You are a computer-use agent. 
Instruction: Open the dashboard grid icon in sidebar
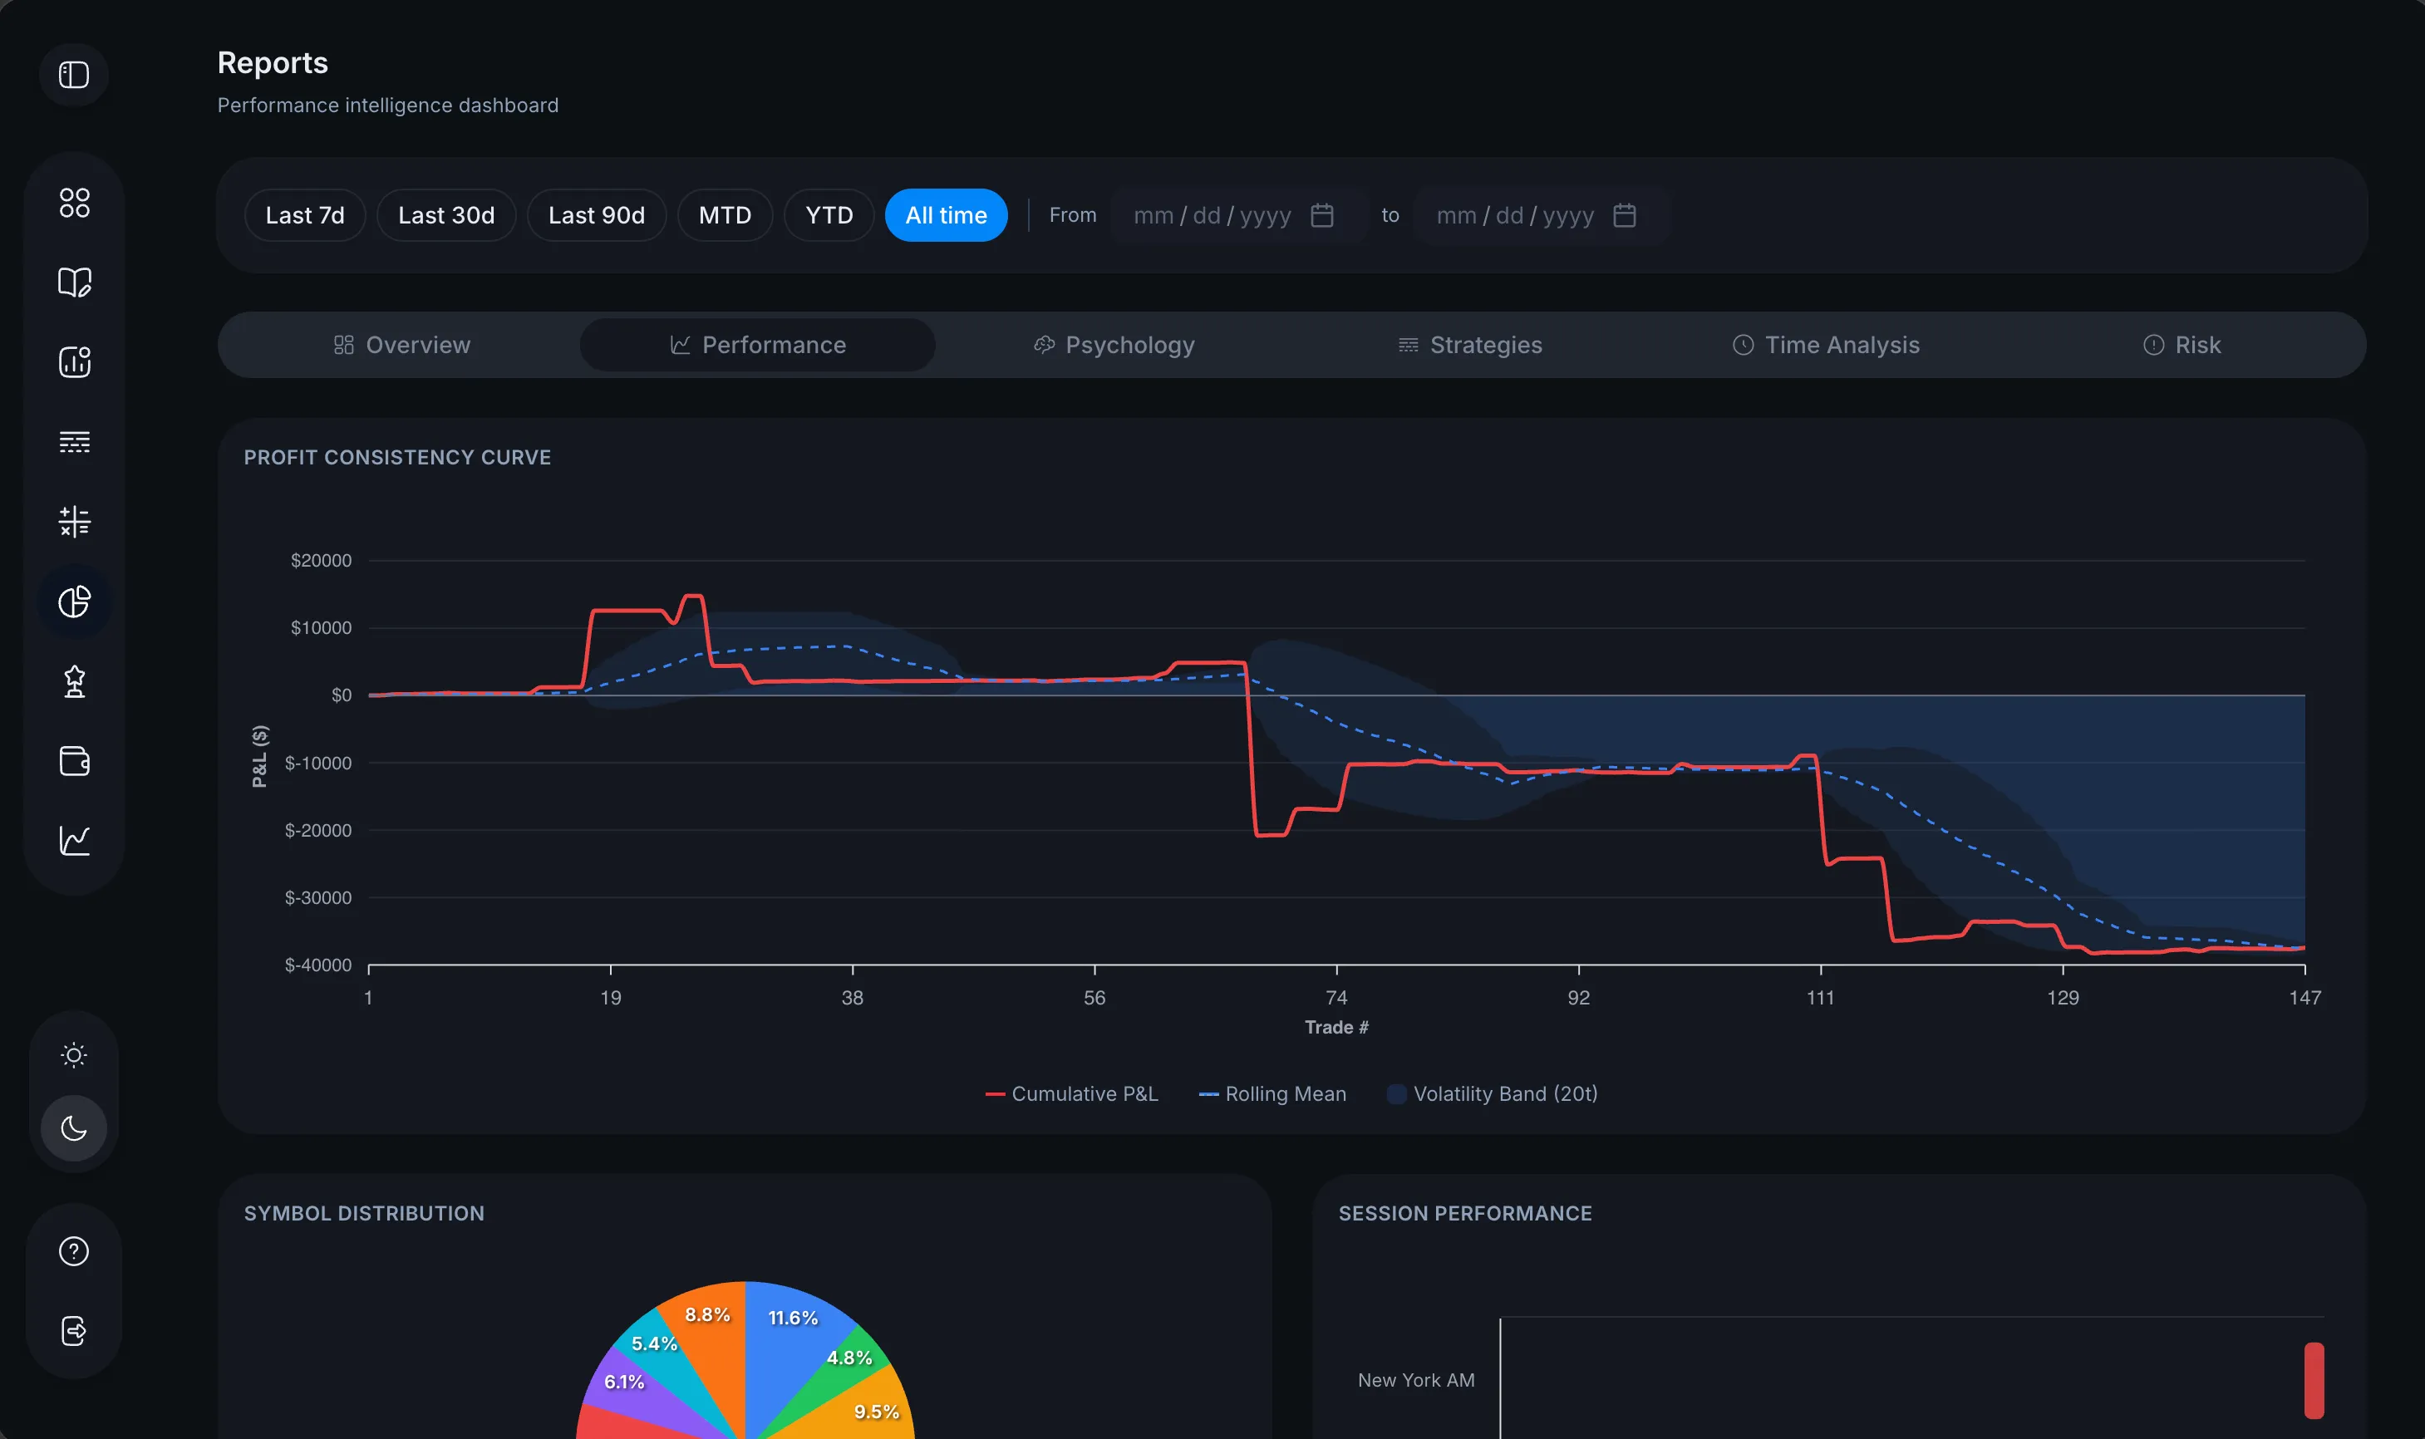click(x=74, y=203)
